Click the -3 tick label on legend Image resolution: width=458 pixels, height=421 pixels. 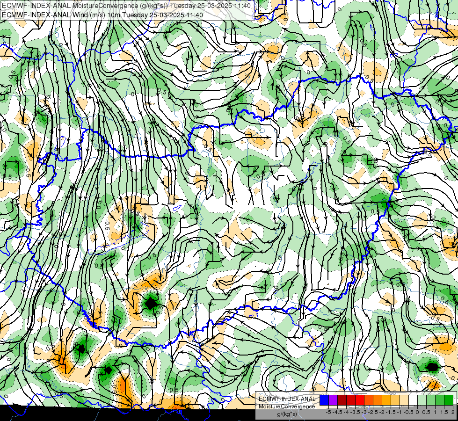(x=364, y=412)
